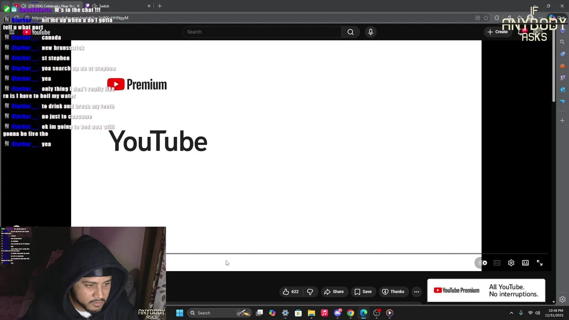Open the Settings gear app on the taskbar

coord(285,313)
